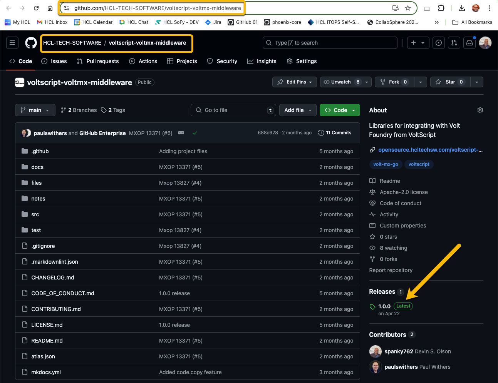Open HCL-TECH-SOFTWARE organization breadcrumb

[72, 43]
